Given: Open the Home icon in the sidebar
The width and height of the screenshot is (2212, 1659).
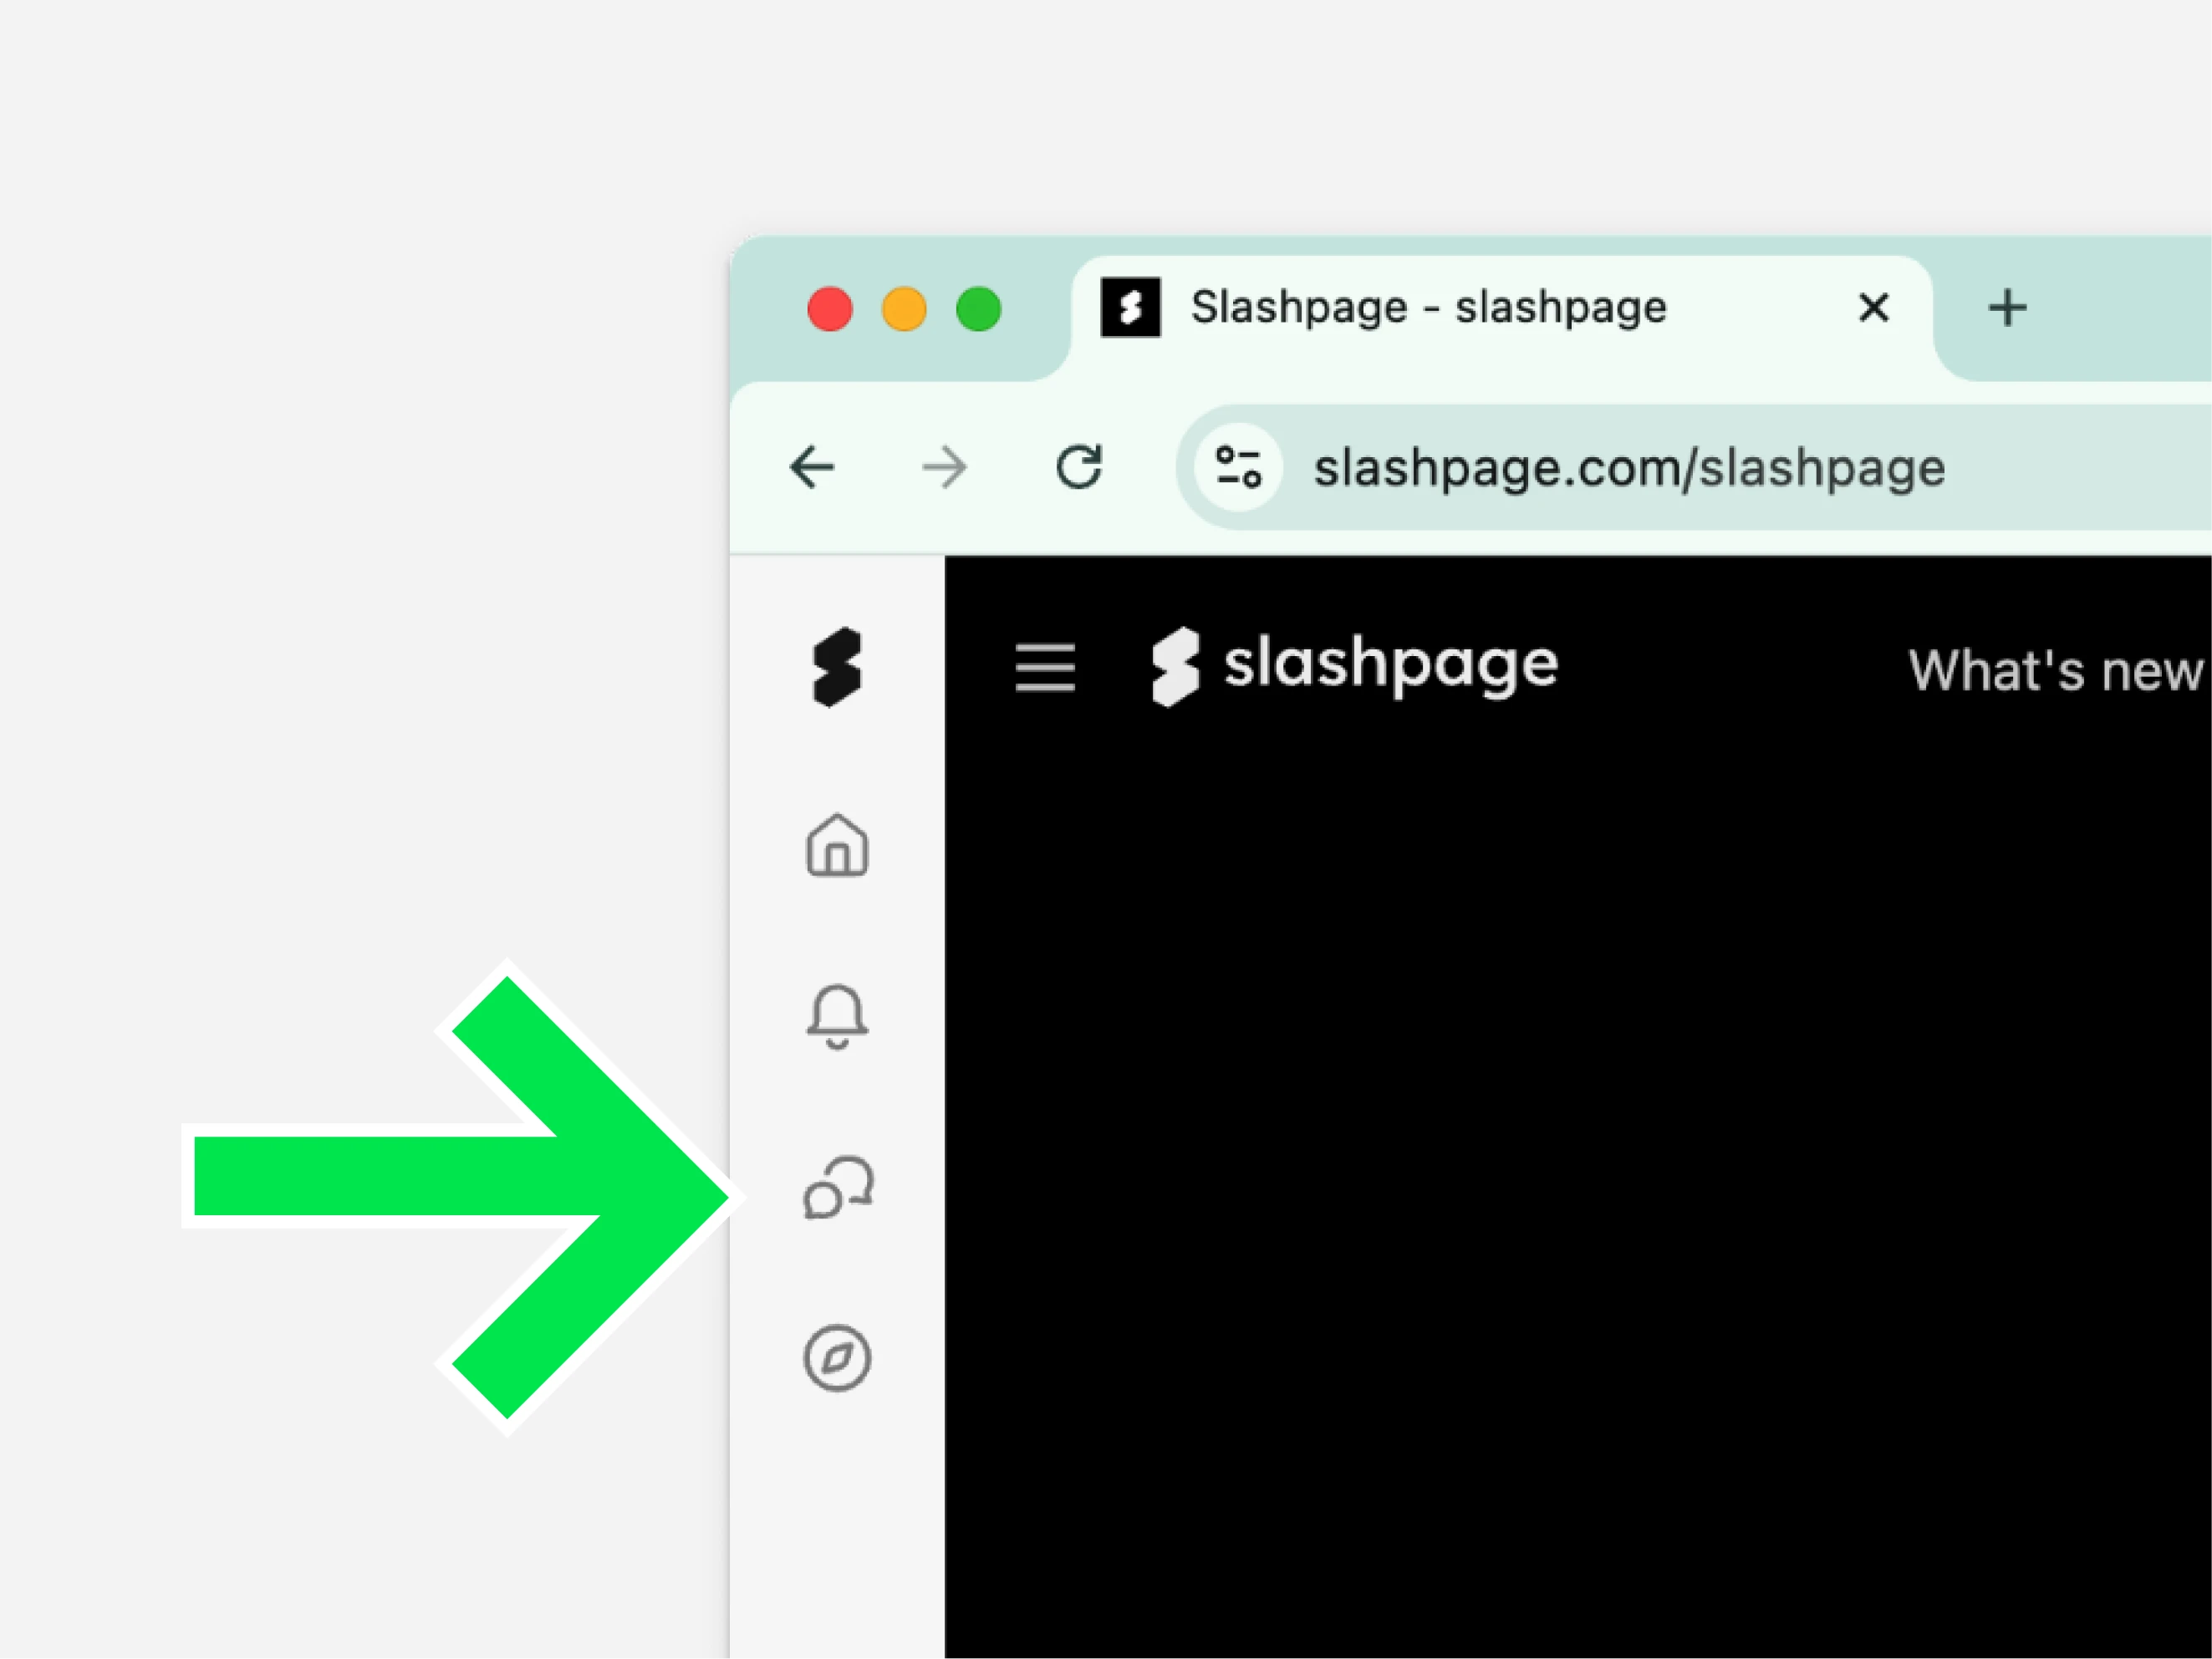Looking at the screenshot, I should [x=837, y=846].
